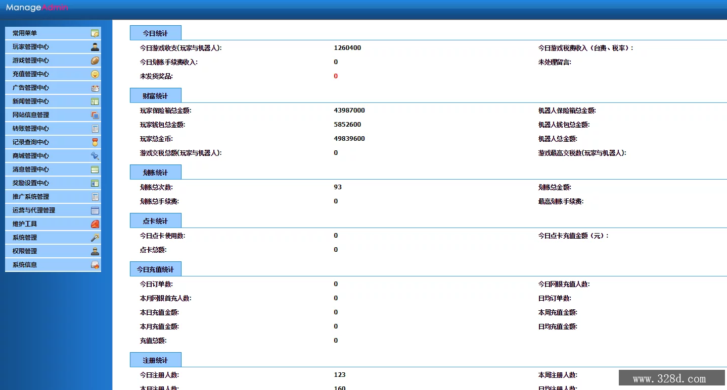Viewport: 727px width, 390px height.
Task: Click the agent icon beside 权限管理
Action: [95, 251]
